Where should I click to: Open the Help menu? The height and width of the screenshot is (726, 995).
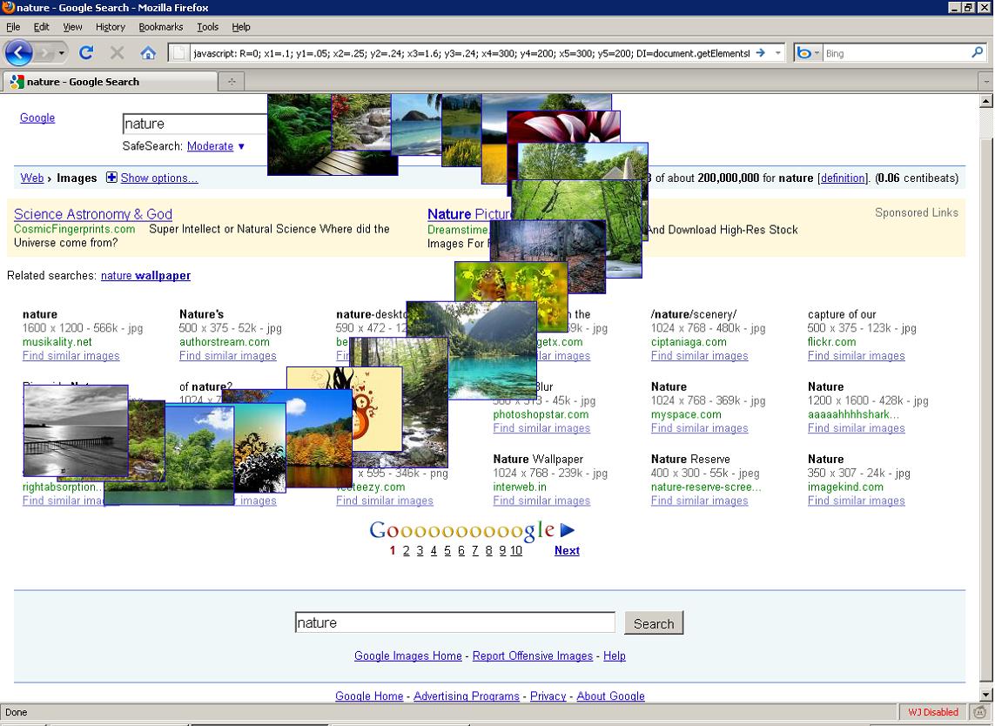[241, 27]
